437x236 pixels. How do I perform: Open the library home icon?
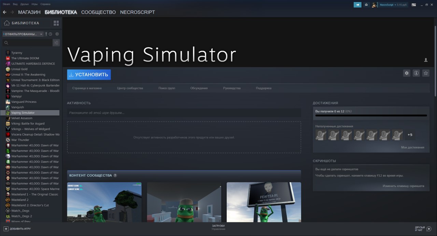tap(7, 23)
